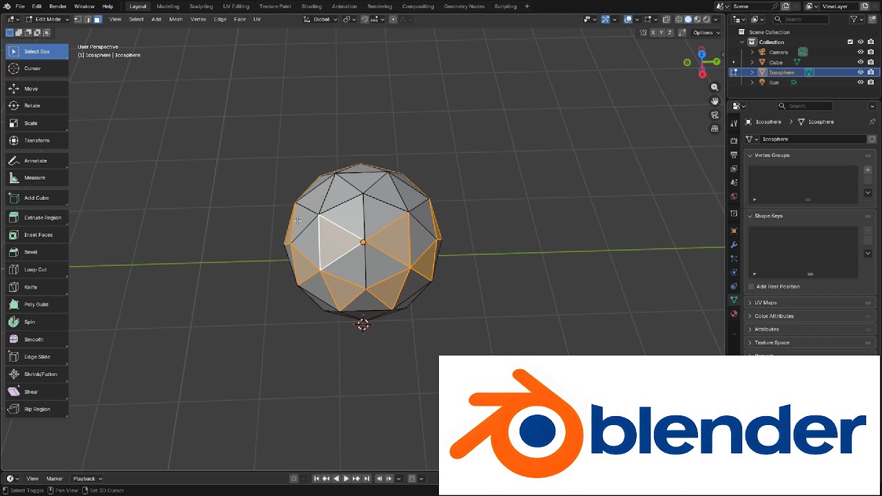The height and width of the screenshot is (496, 882).
Task: Open the Playback dropdown in timeline
Action: (88, 479)
